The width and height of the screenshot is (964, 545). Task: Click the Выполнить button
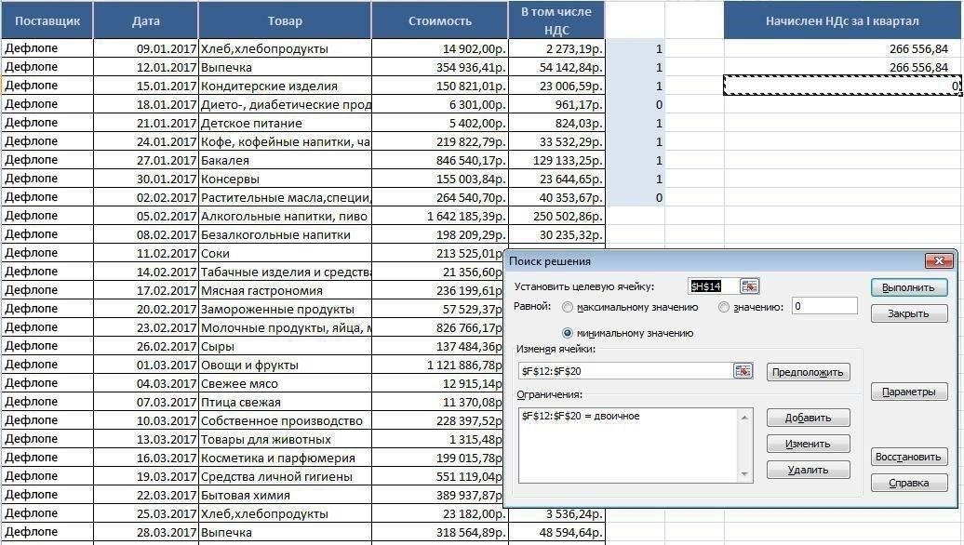(909, 287)
